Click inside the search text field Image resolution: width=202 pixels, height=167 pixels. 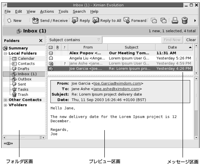[x=132, y=40]
